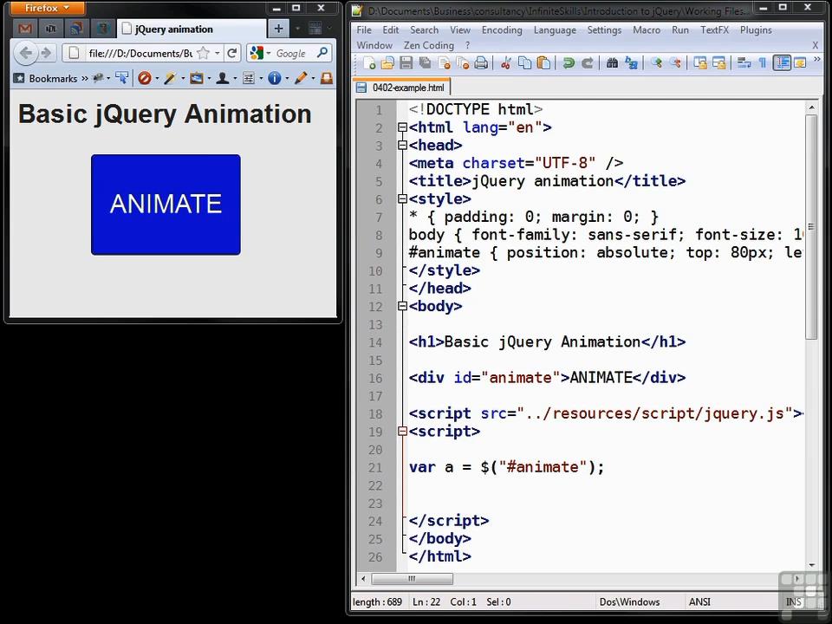Viewport: 832px width, 624px height.
Task: Open the Bookmarks toolbar button
Action: click(46, 79)
